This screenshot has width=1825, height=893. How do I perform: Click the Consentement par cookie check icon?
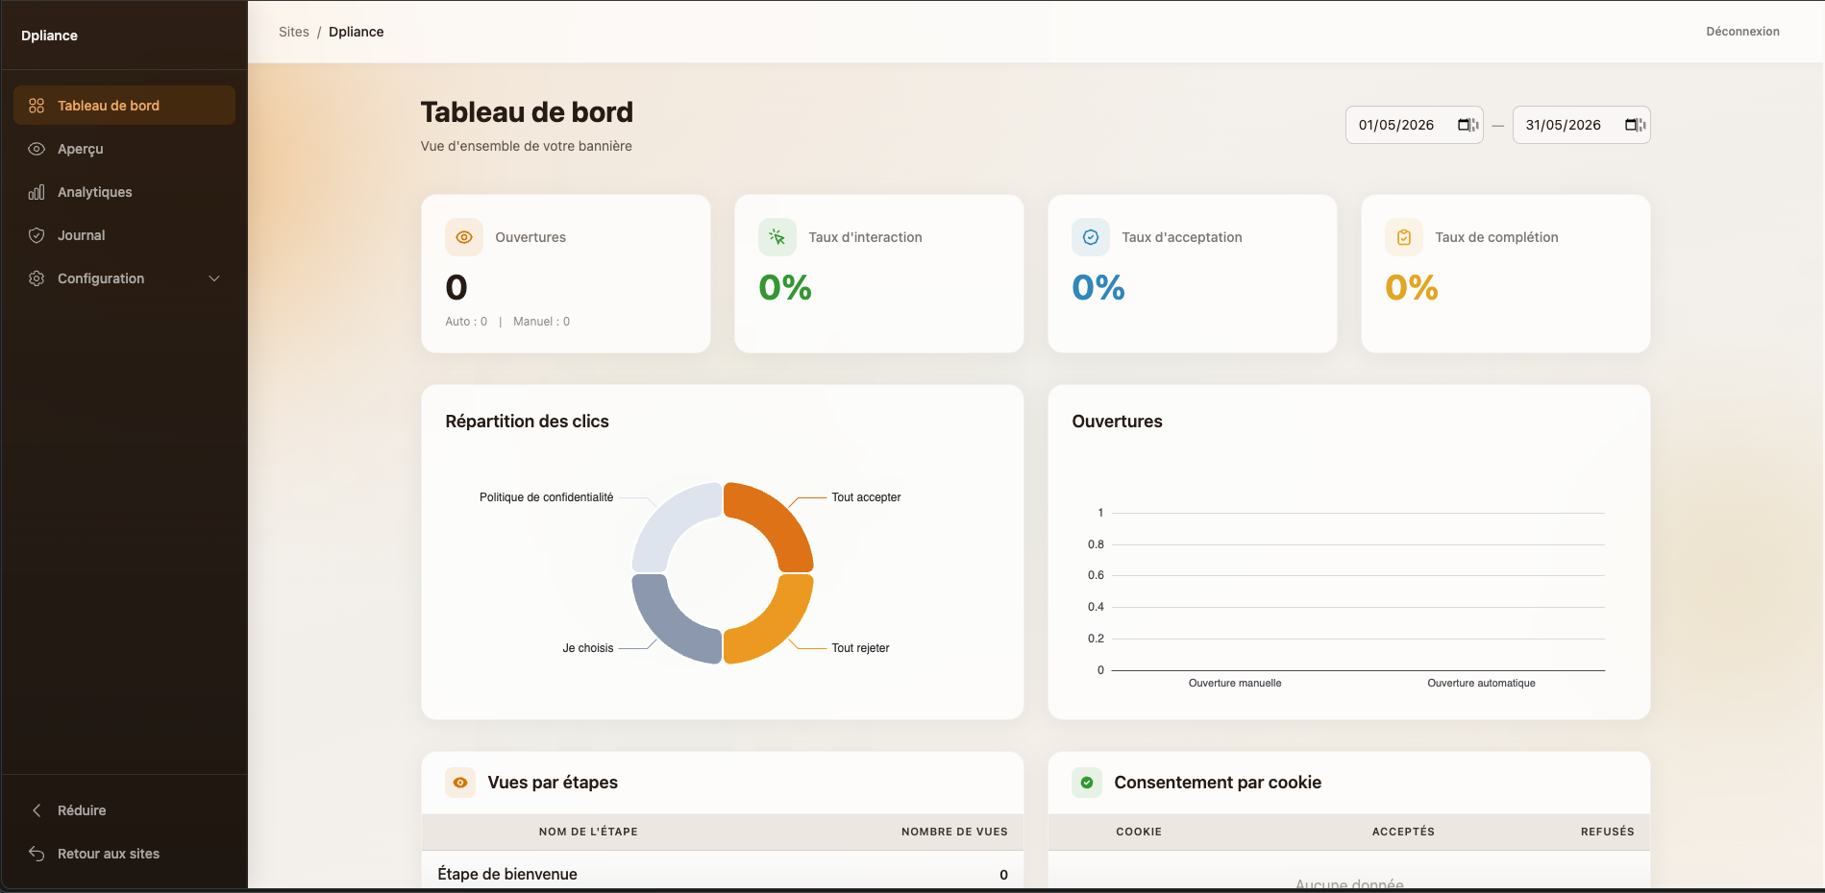[x=1087, y=783]
